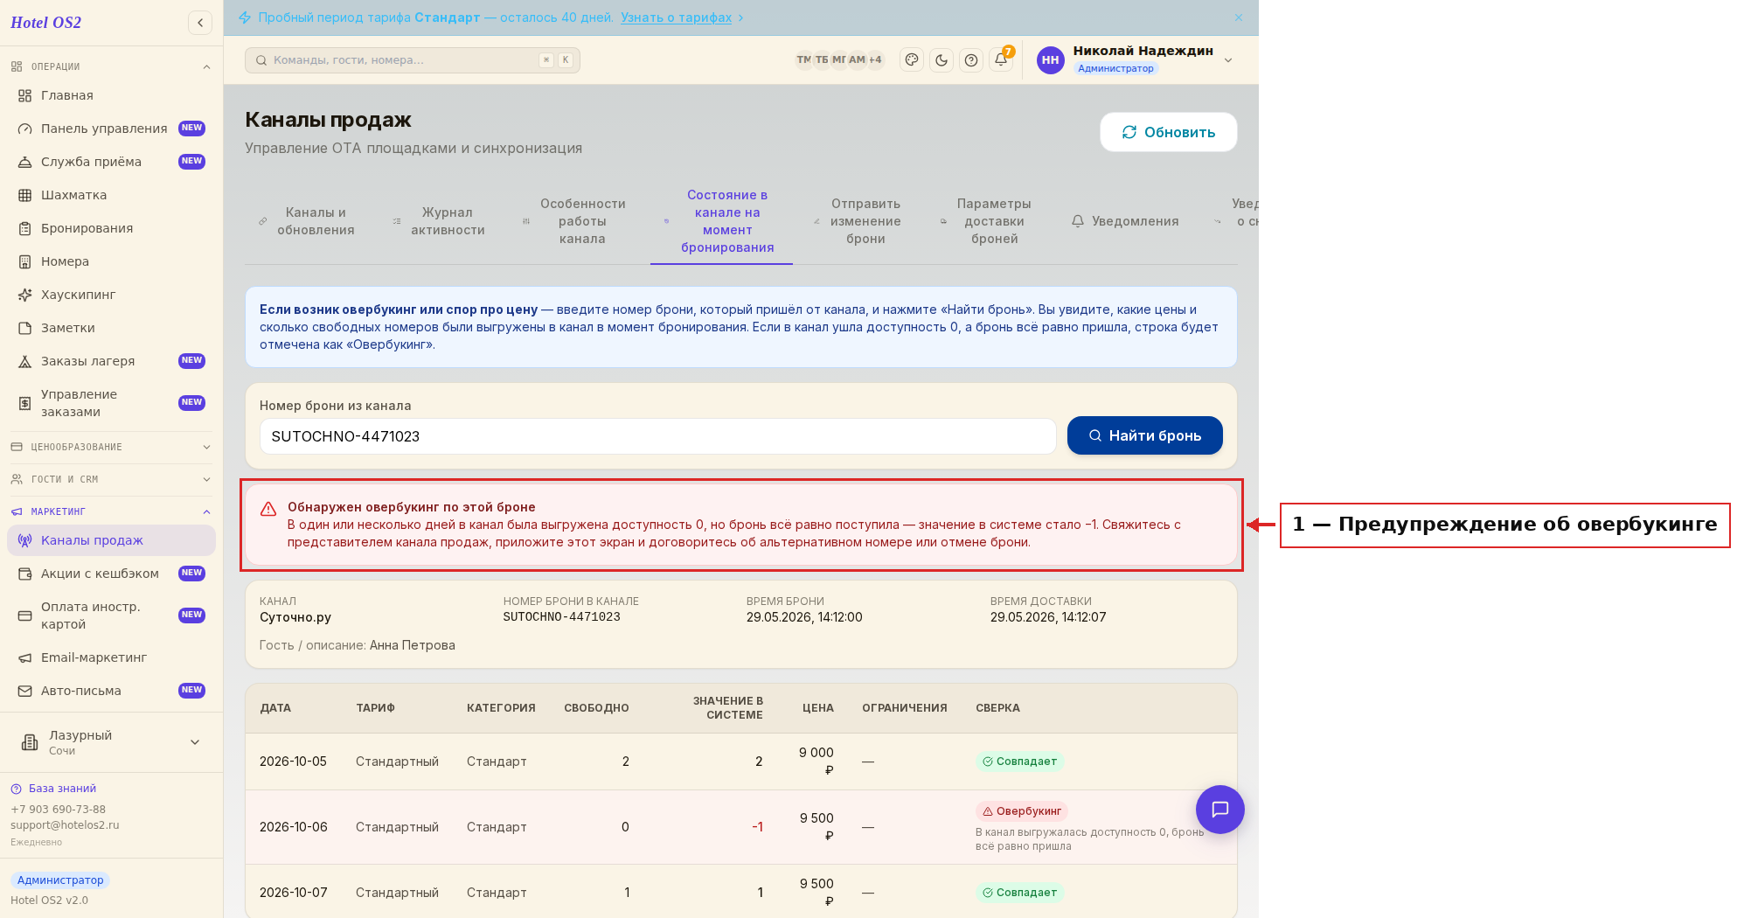Click the Найти бронь button
The height and width of the screenshot is (918, 1751).
[x=1144, y=435]
